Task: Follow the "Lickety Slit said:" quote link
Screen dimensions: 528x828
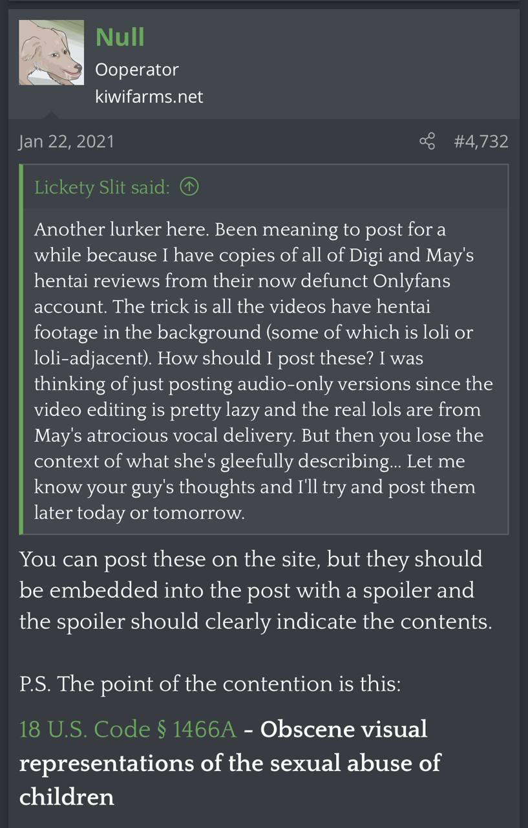Action: coord(102,188)
